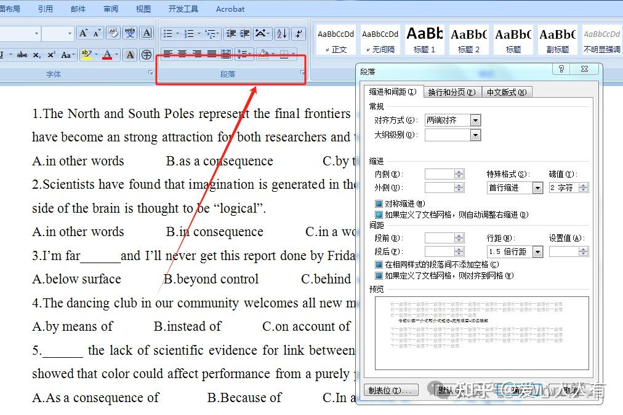
Task: Open the 审阅 menu in the ribbon
Action: click(x=110, y=9)
